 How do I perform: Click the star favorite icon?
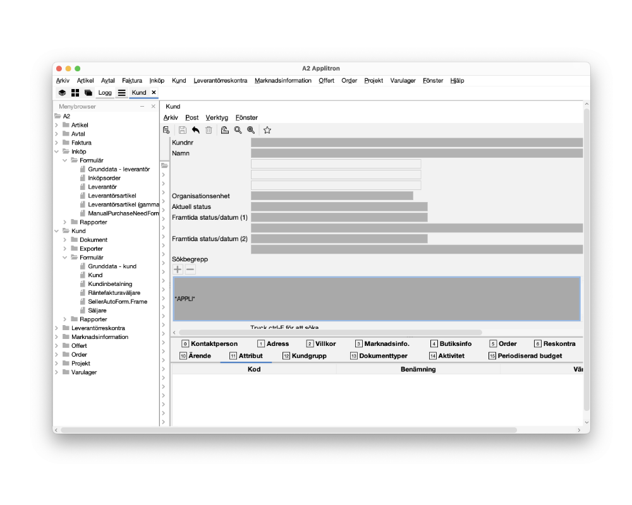(x=267, y=130)
